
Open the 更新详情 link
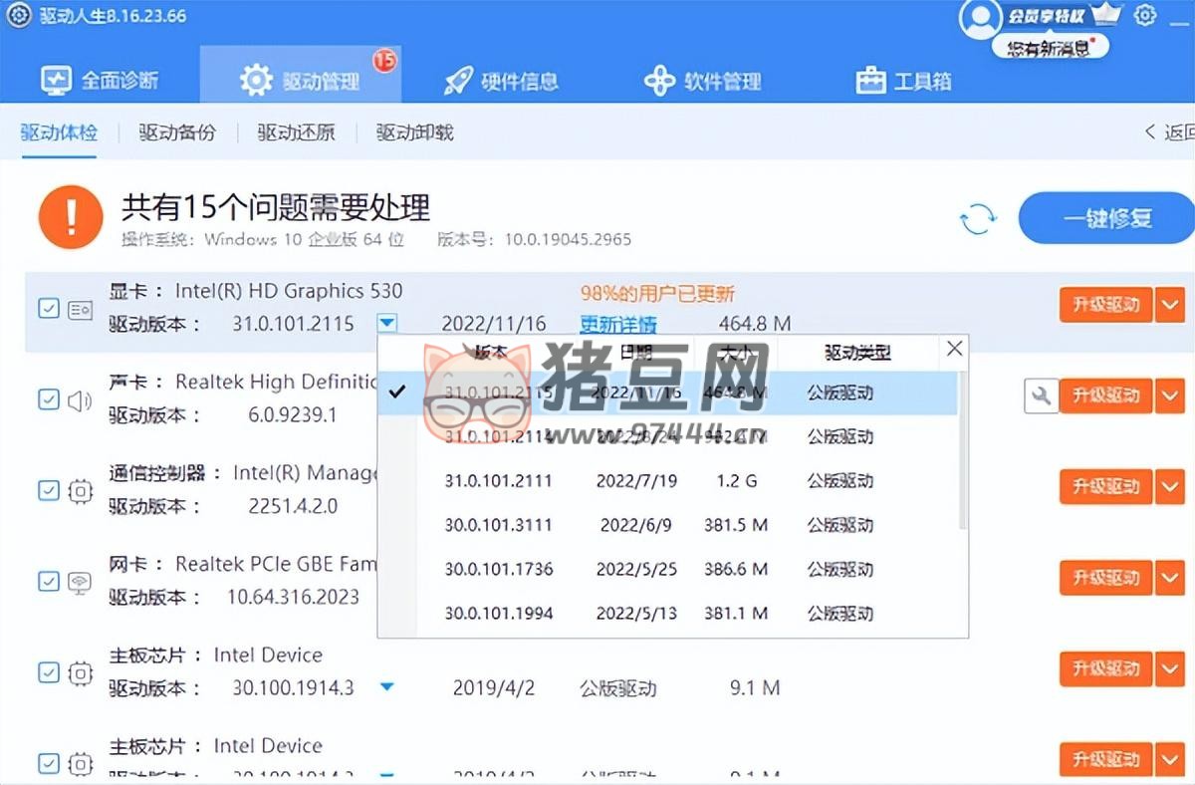pyautogui.click(x=618, y=324)
